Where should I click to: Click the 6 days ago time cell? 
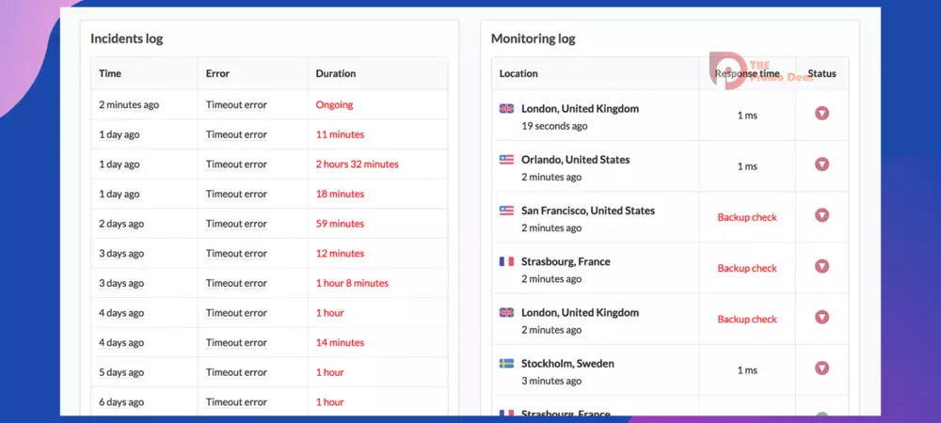121,402
